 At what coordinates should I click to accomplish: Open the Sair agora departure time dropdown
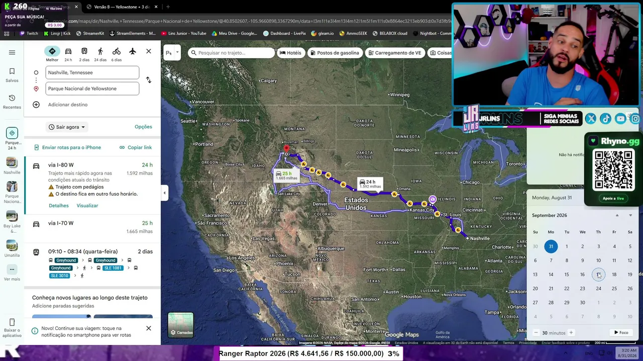click(x=67, y=127)
